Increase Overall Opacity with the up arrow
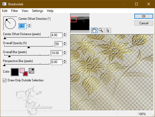The height and width of the screenshot is (117, 155). pos(65,43)
